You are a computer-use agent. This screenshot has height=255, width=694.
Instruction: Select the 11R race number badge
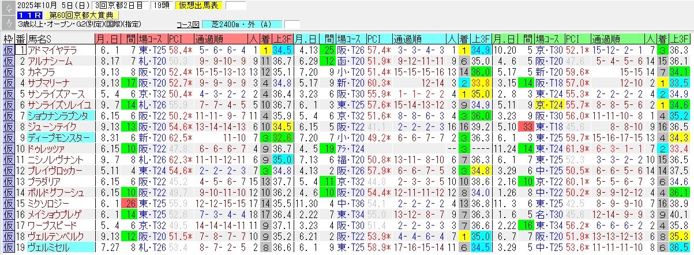coord(29,15)
